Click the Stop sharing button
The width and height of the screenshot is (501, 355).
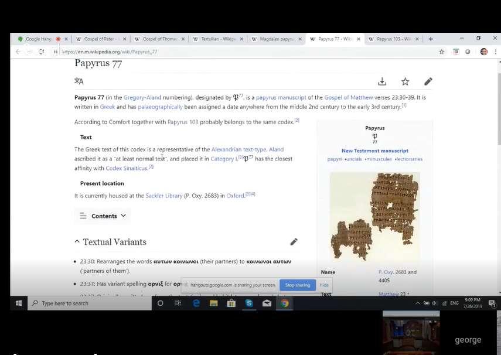point(298,285)
